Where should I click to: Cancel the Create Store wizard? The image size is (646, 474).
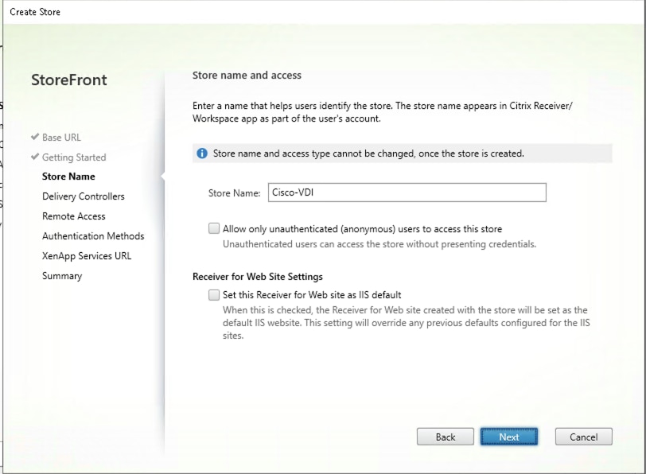tap(583, 437)
